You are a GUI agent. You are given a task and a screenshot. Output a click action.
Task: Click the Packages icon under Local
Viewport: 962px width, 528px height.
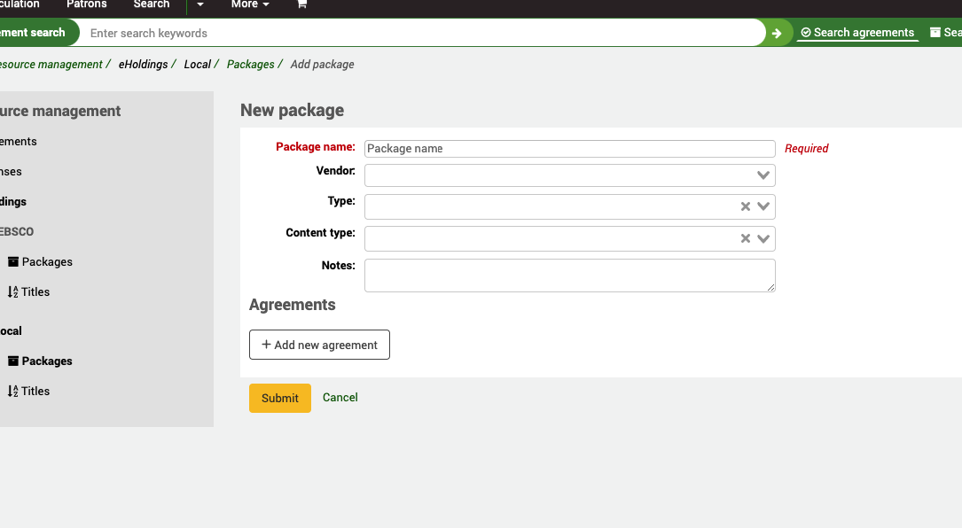point(13,361)
